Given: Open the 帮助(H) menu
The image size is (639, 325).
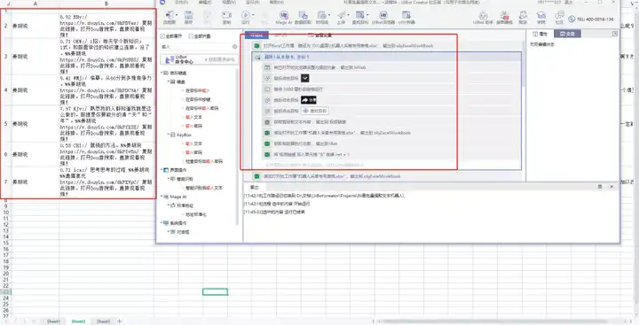Looking at the screenshot, I should 277,3.
